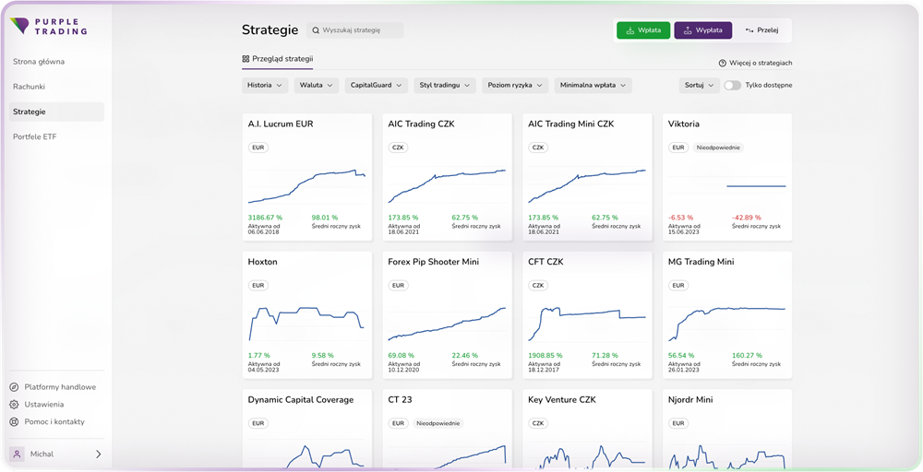Click the gear icon for Ustawienia
923x472 pixels.
tap(14, 405)
